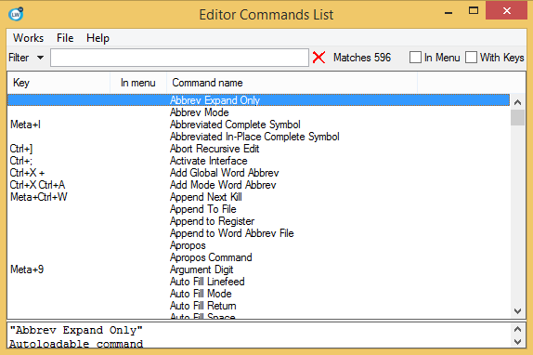Click the LispWorks application icon in title bar
Image resolution: width=533 pixels, height=355 pixels.
[16, 14]
